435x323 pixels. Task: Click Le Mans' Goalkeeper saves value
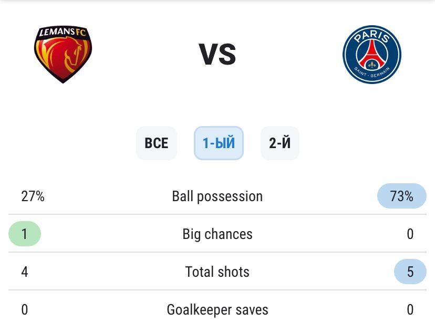tap(25, 310)
